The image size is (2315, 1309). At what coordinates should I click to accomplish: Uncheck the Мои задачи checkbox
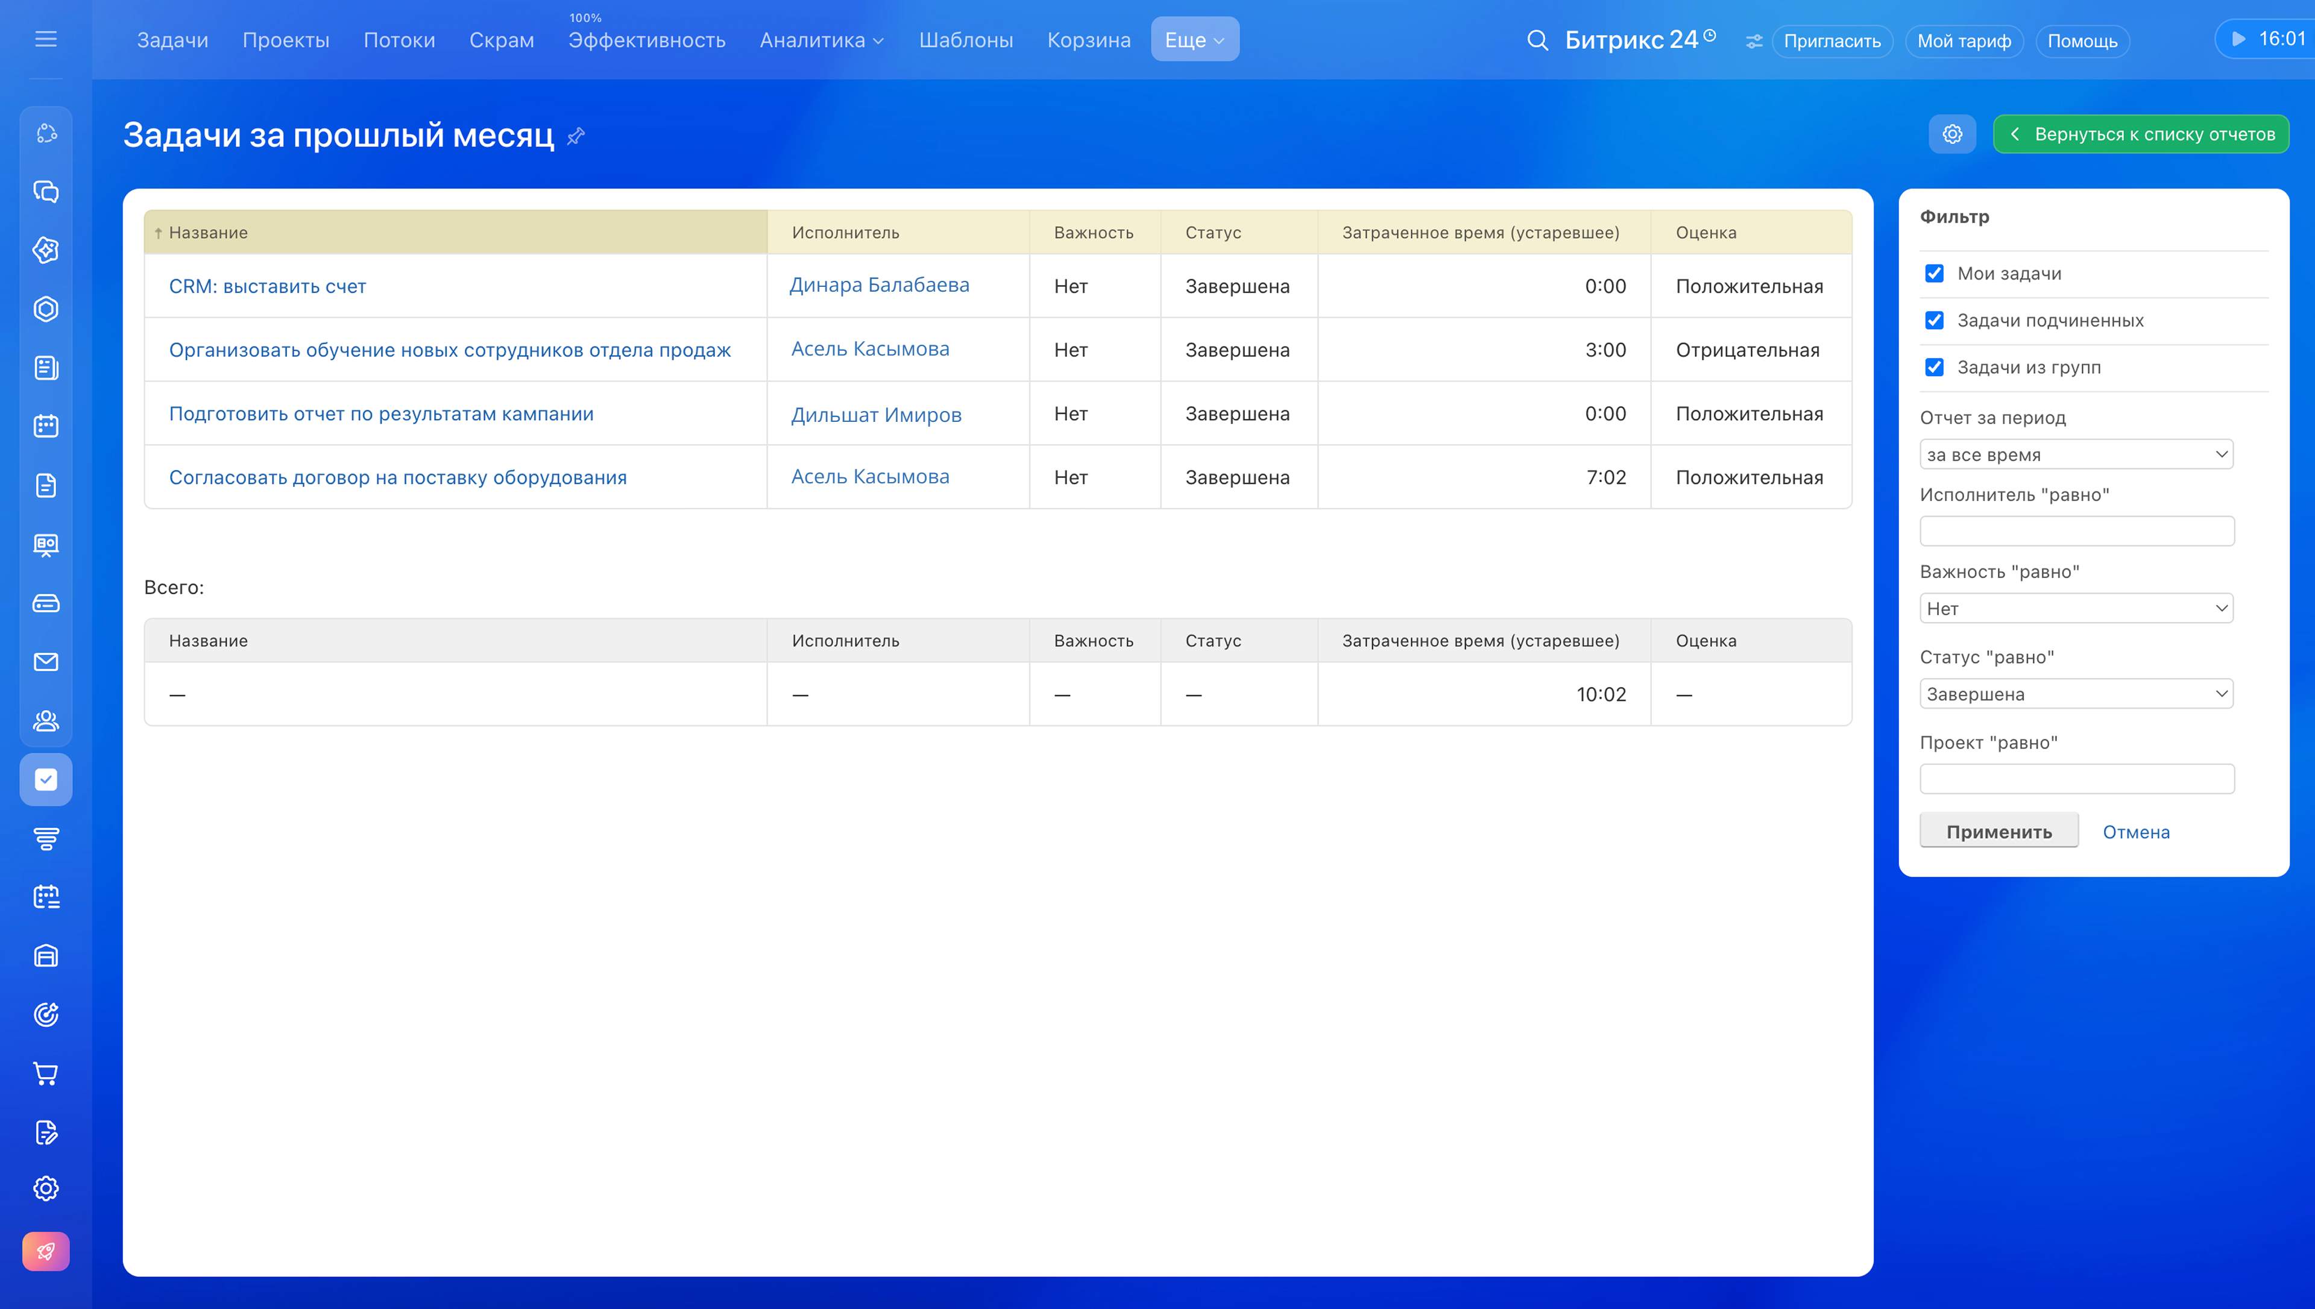(1935, 273)
